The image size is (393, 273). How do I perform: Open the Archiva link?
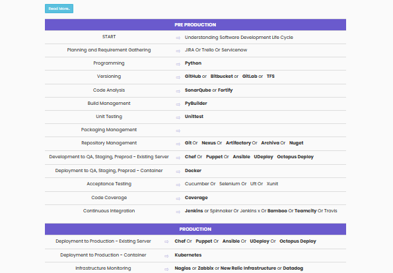[x=270, y=143]
